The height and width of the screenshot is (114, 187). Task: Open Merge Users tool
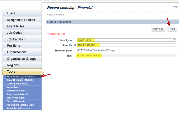22,87
